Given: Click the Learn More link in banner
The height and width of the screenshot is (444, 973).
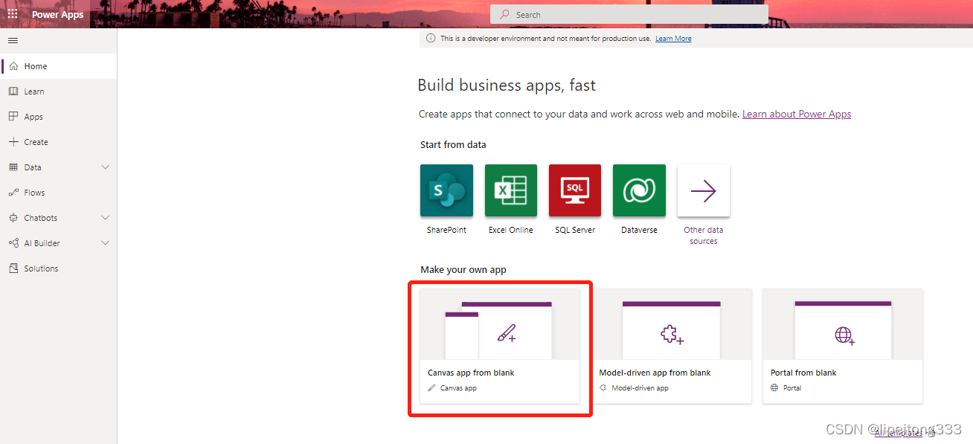Looking at the screenshot, I should click(x=673, y=39).
